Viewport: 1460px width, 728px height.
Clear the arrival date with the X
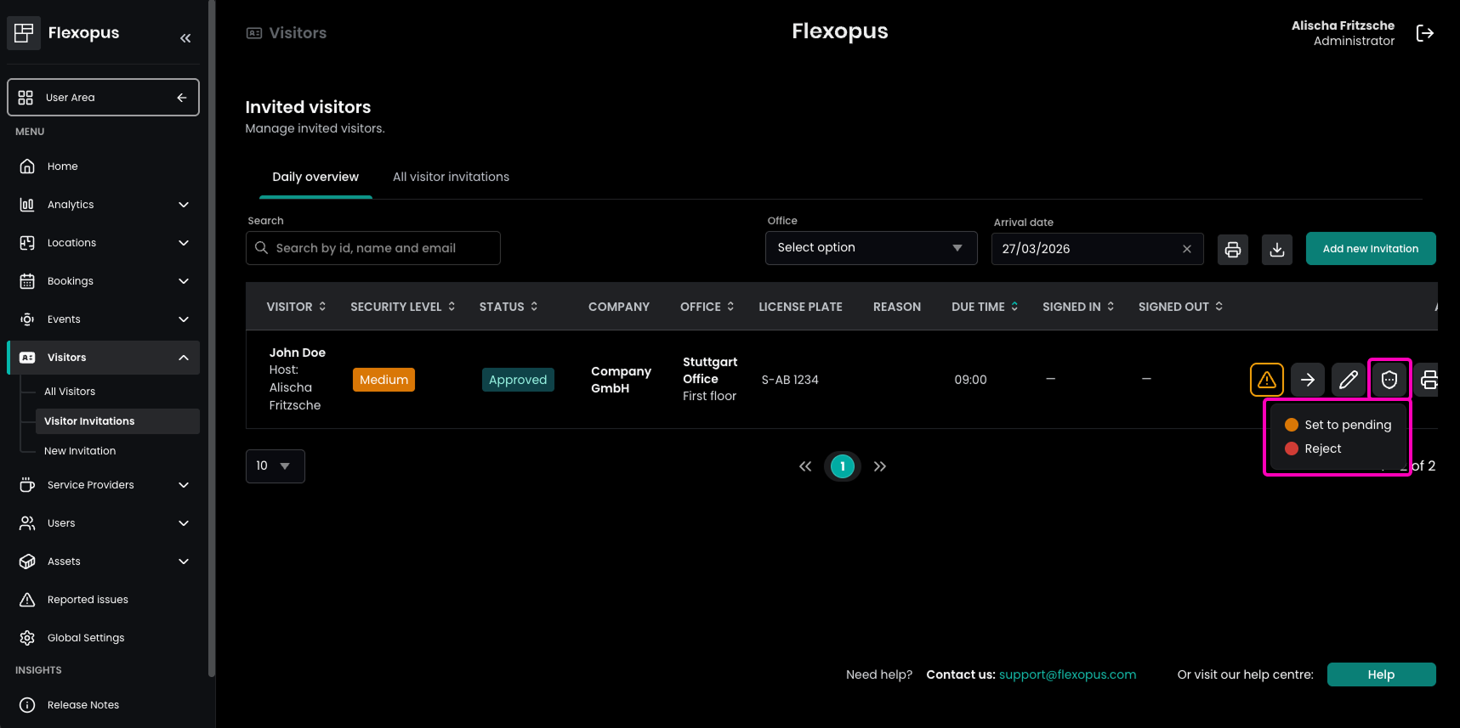point(1186,249)
